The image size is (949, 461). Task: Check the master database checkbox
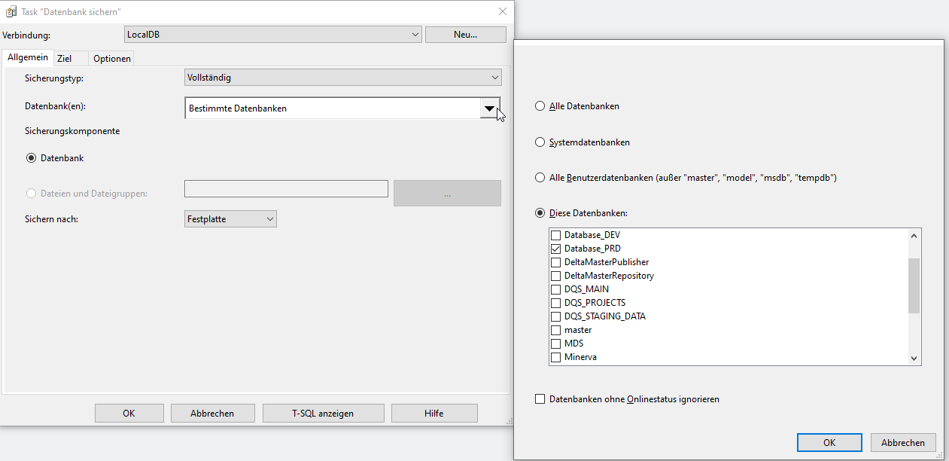click(x=556, y=330)
